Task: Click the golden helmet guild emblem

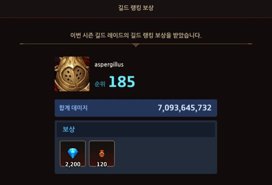Action: coord(72,74)
